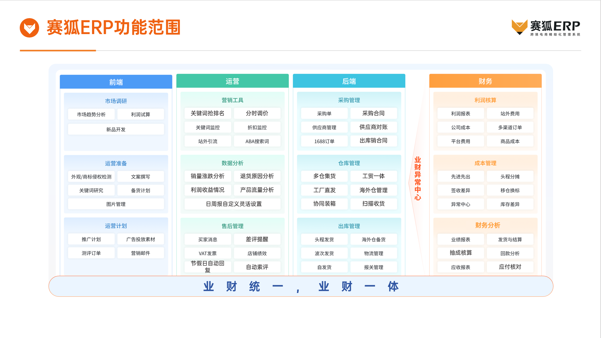The height and width of the screenshot is (338, 601).
Task: Click the 利润核算 section title
Action: [x=485, y=100]
